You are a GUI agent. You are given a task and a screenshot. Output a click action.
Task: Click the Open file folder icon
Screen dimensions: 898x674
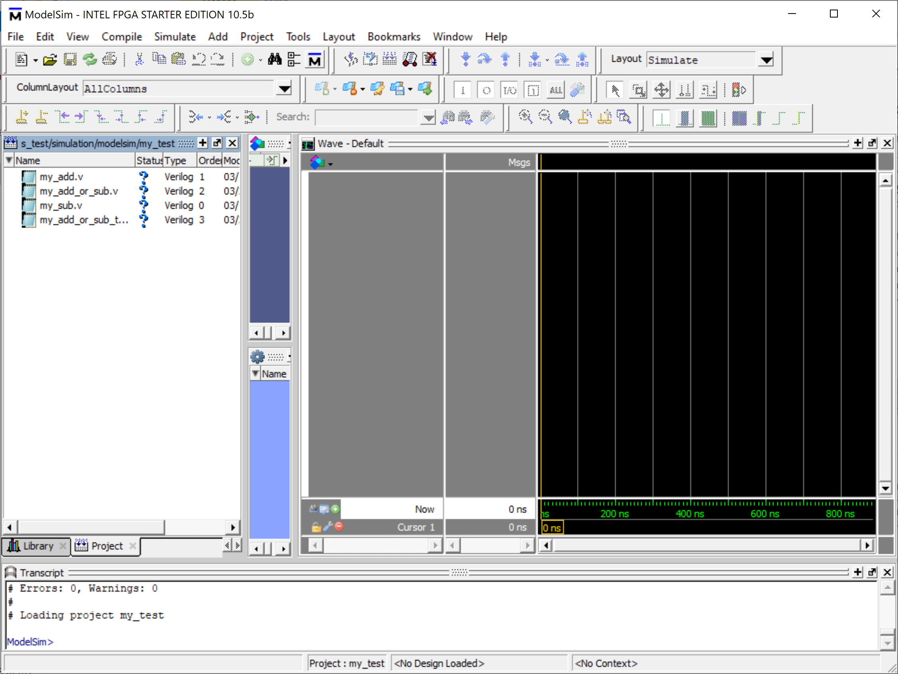click(x=49, y=60)
